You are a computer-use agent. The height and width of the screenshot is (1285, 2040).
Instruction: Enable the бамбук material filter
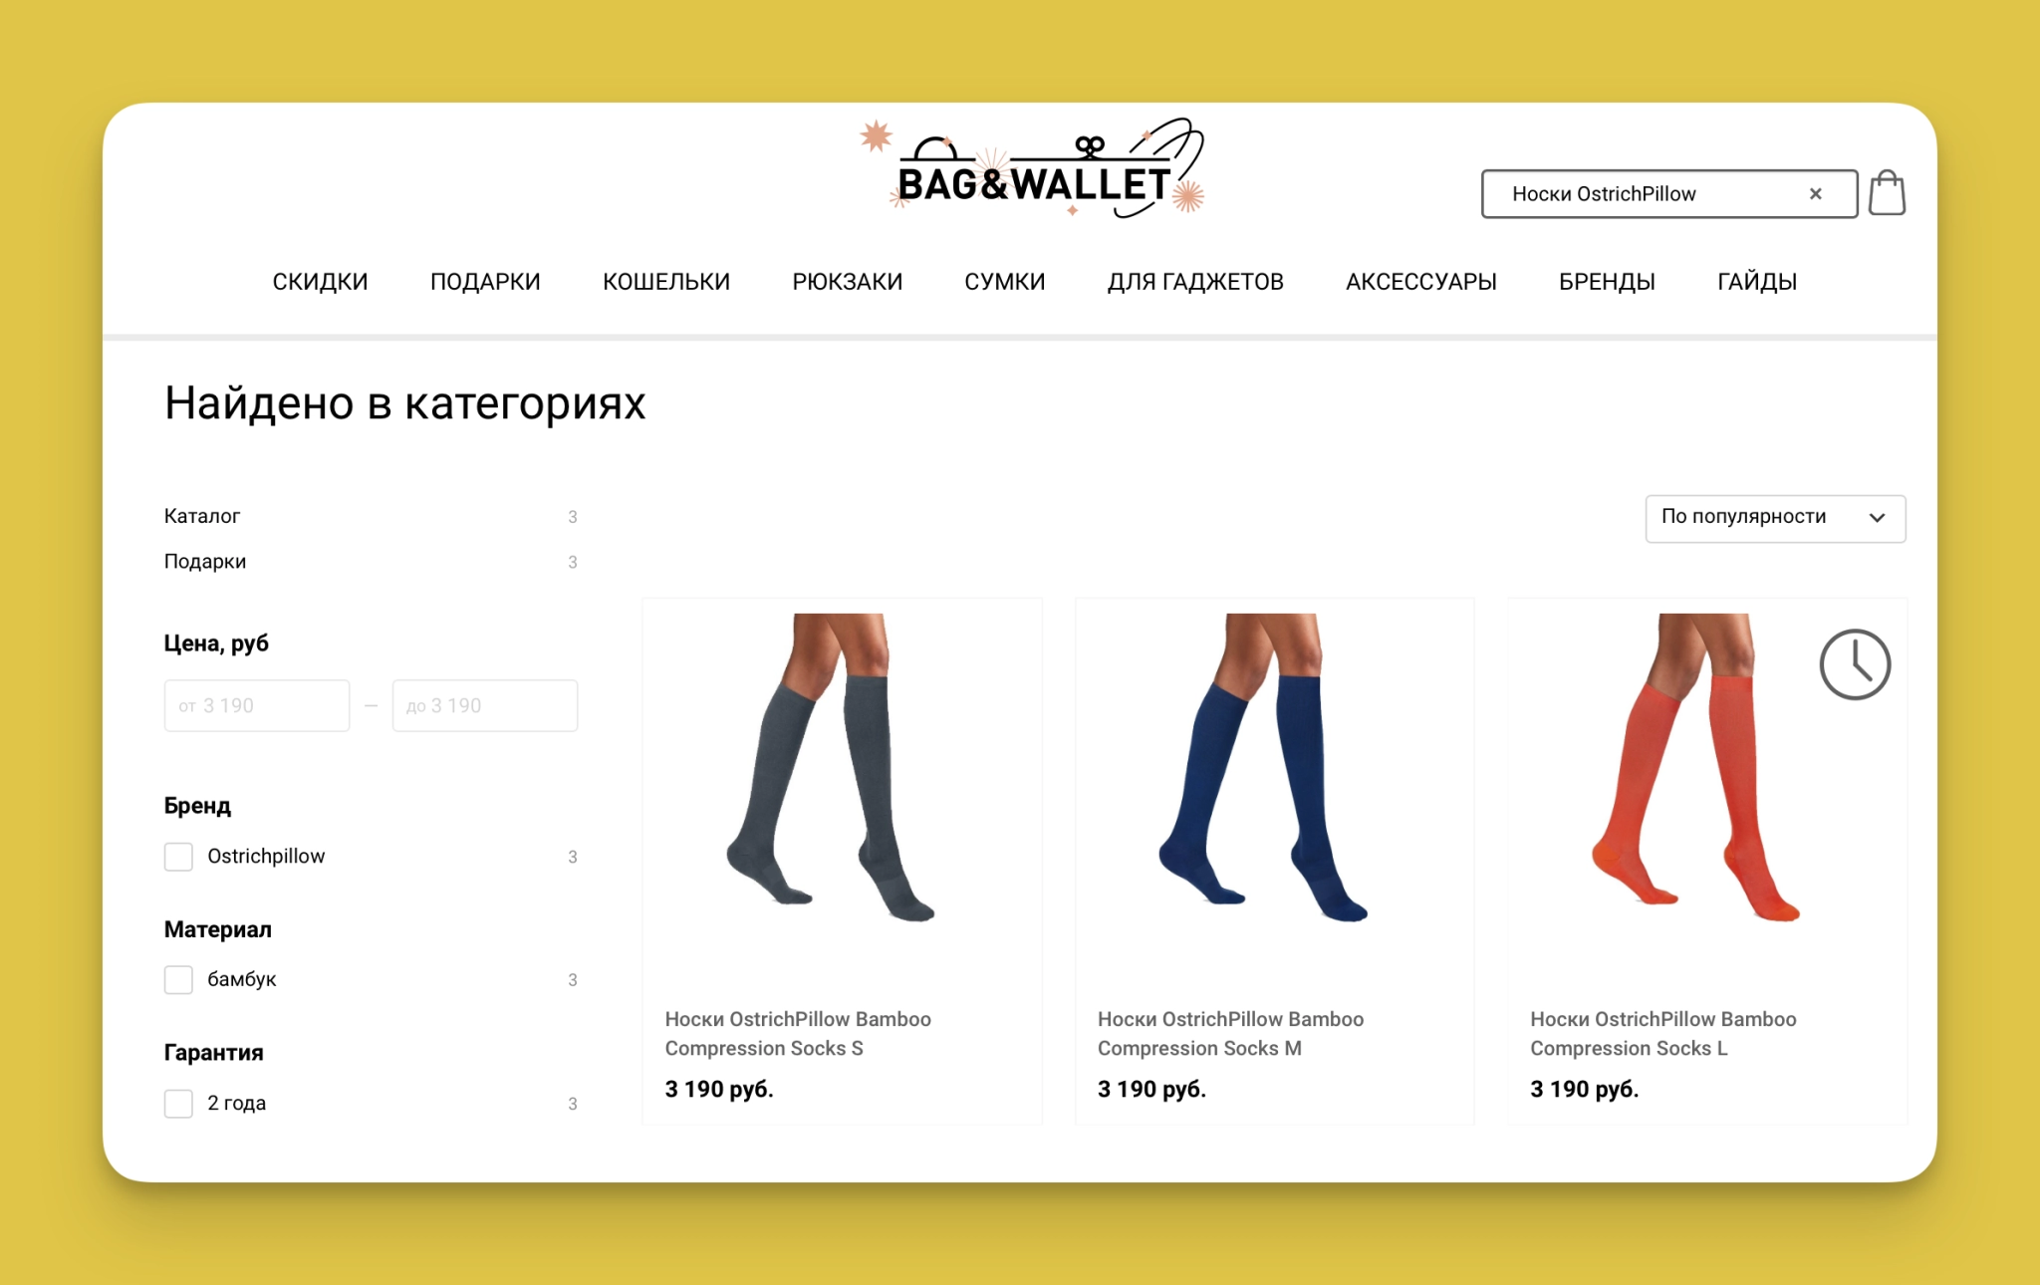[x=178, y=980]
